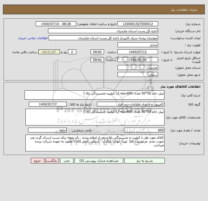208x201 pixels.
Task: Click the page header جزئیات اطلاعات نیاز
Action: 184,10
